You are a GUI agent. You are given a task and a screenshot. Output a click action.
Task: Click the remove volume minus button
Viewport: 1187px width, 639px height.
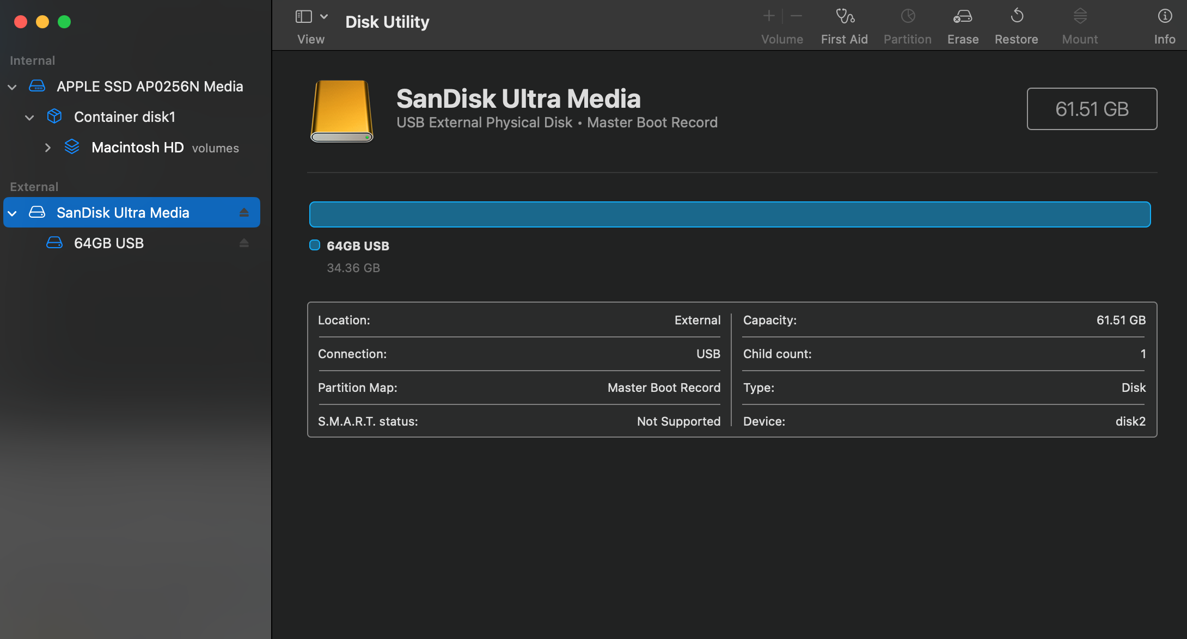[x=796, y=17]
